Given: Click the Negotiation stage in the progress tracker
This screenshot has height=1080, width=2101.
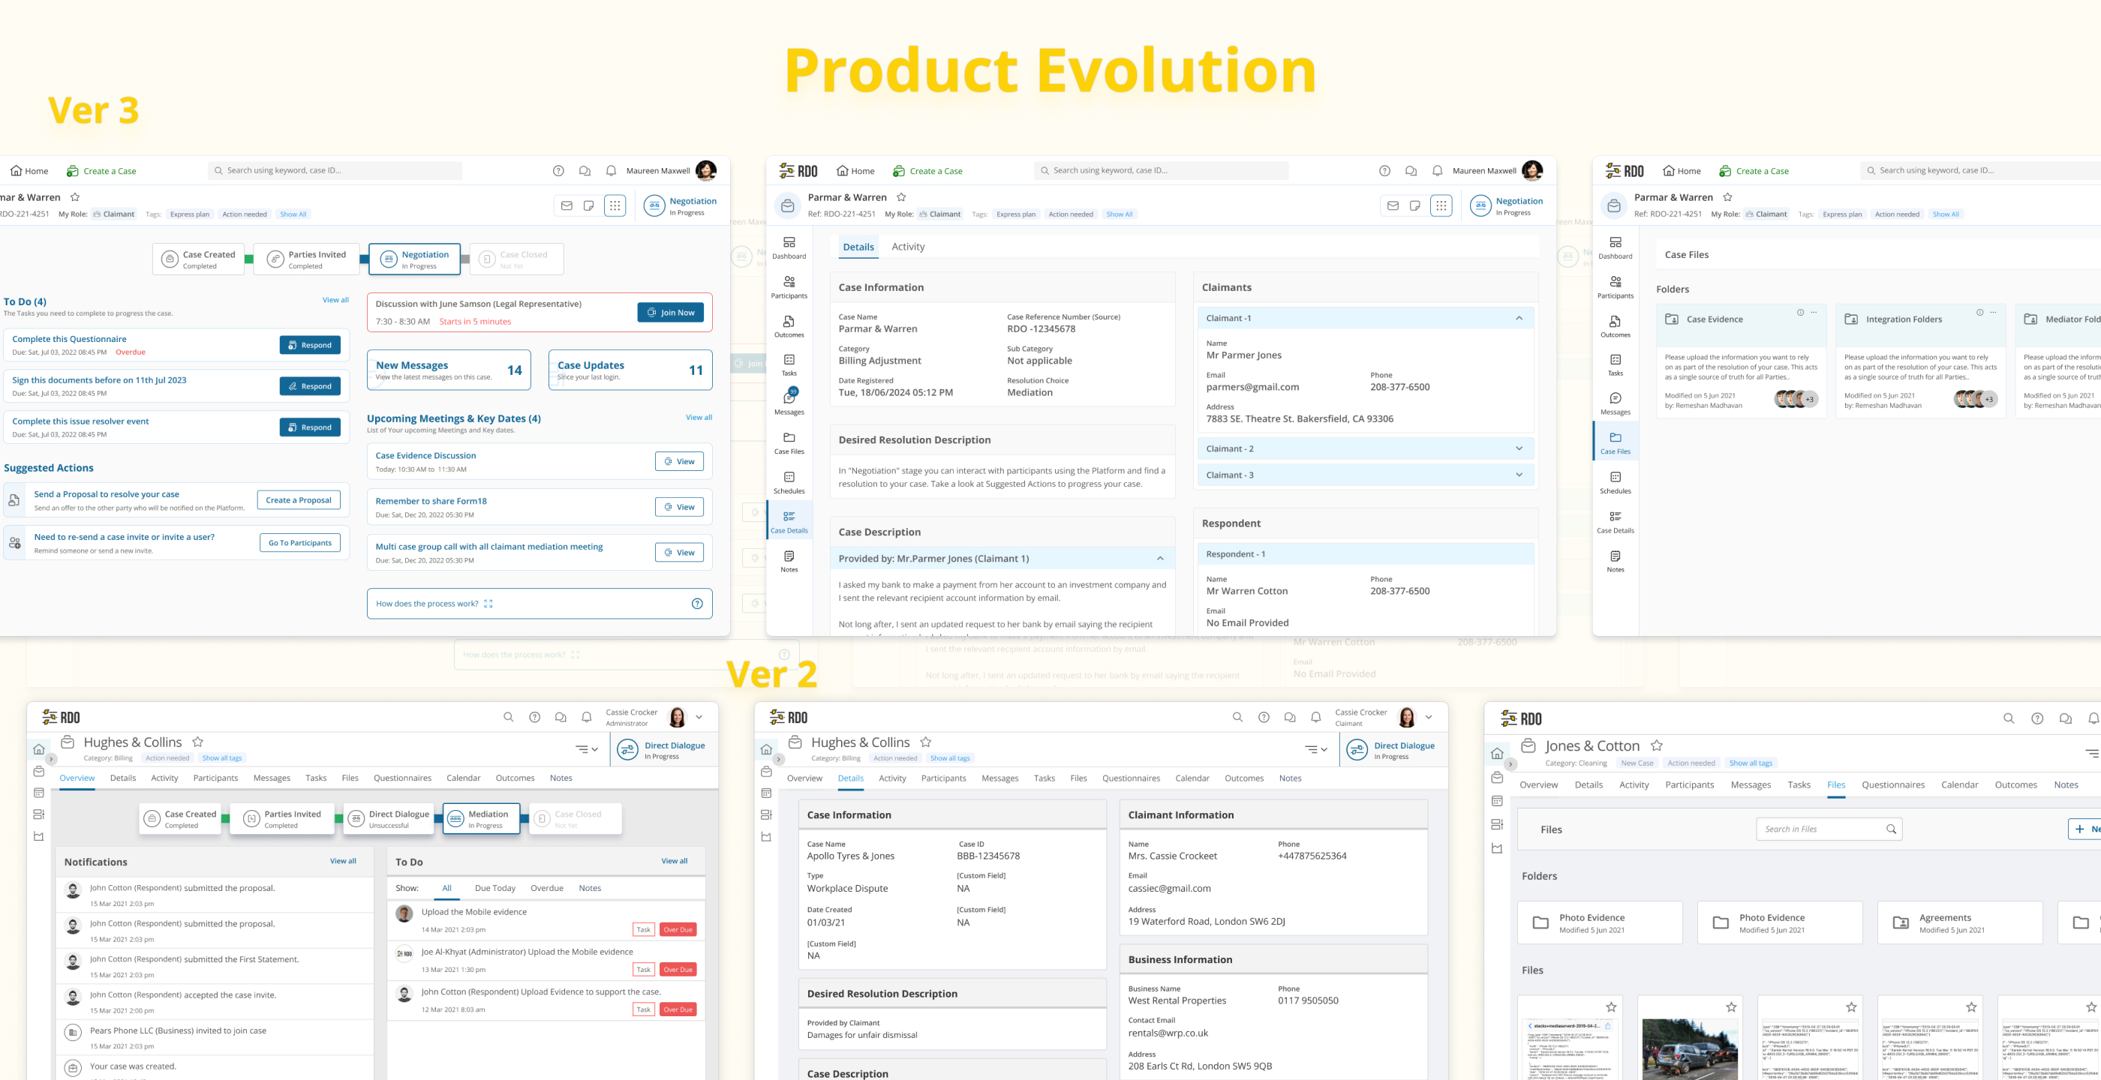Looking at the screenshot, I should pyautogui.click(x=414, y=259).
